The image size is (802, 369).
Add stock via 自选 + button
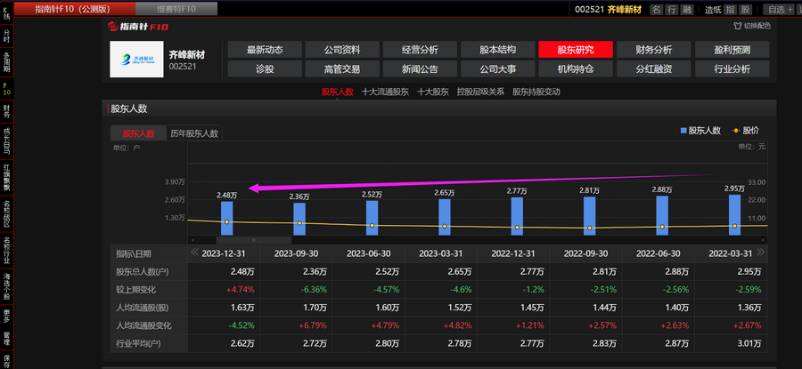(x=779, y=9)
